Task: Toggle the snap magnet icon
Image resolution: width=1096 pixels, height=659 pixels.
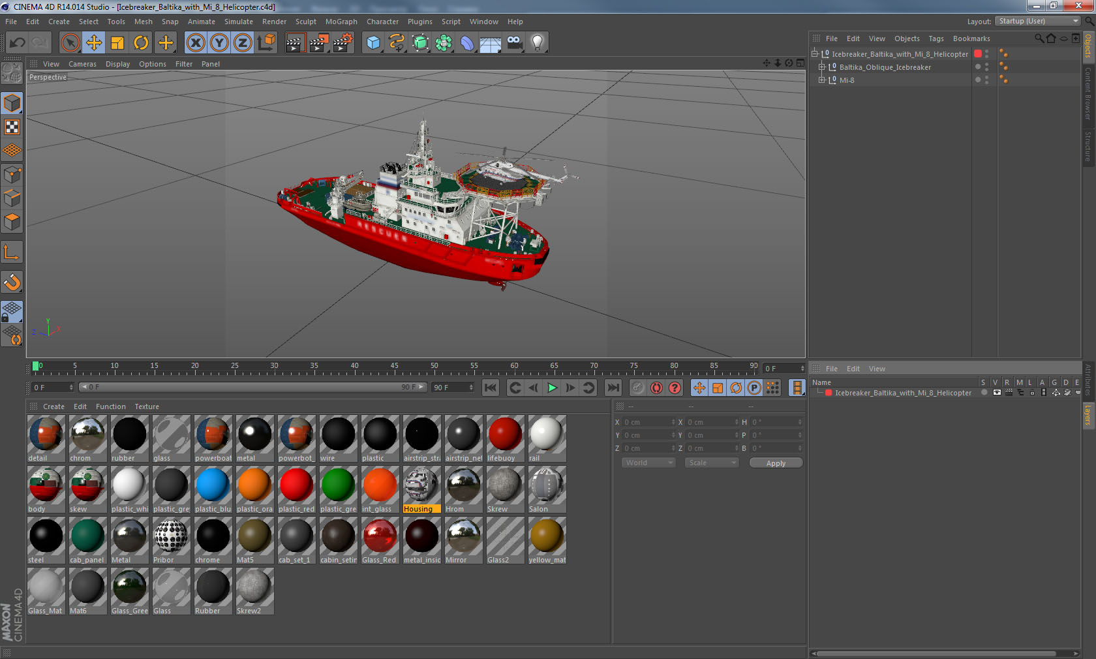Action: [x=12, y=282]
